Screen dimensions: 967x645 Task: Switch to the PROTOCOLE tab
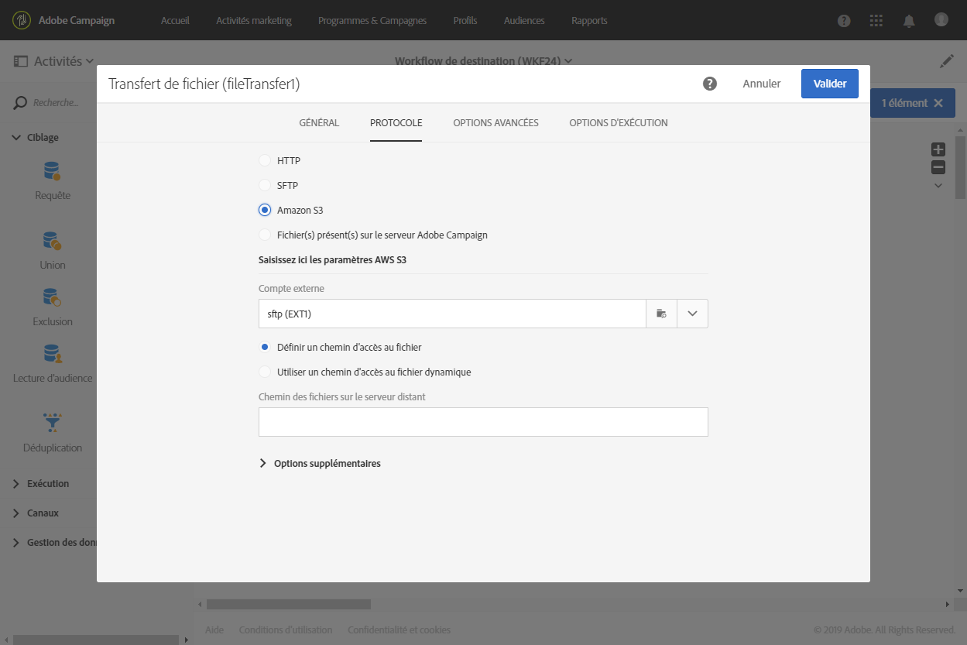(x=396, y=123)
